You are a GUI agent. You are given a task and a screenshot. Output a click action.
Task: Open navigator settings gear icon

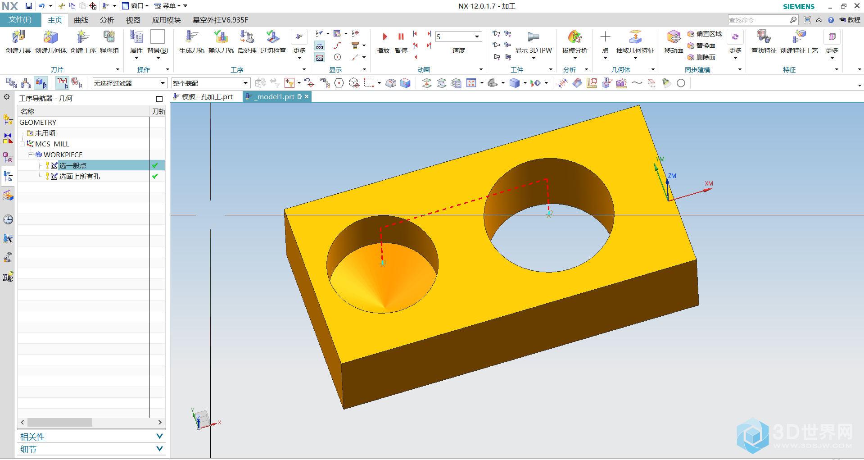(7, 97)
